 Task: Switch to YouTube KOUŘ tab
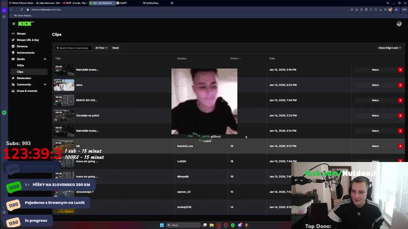pos(75,3)
